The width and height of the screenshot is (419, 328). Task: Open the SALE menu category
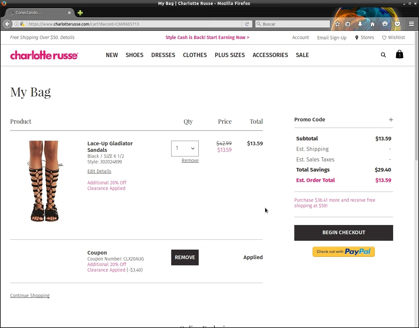pos(302,55)
